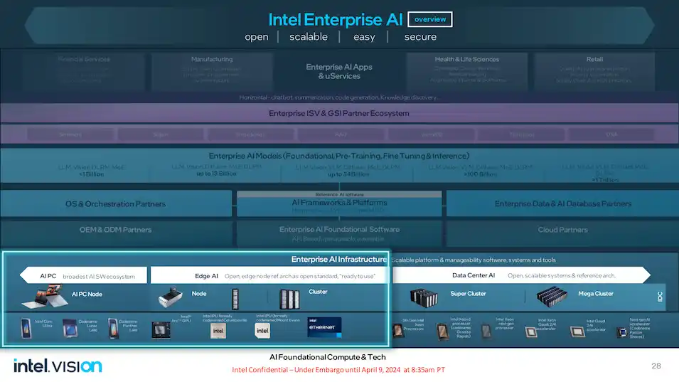This screenshot has width=679, height=382.
Task: Select the Edge AI banner
Action: tap(269, 275)
